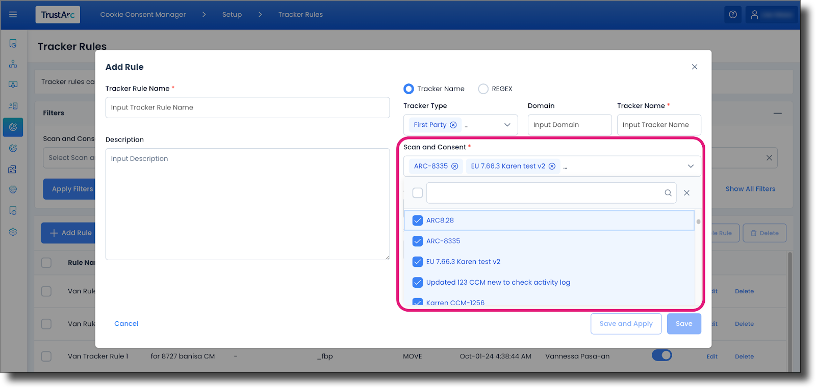Screen dimensions: 816x388
Task: Click the "_fbp" tracker cell
Action: 325,356
